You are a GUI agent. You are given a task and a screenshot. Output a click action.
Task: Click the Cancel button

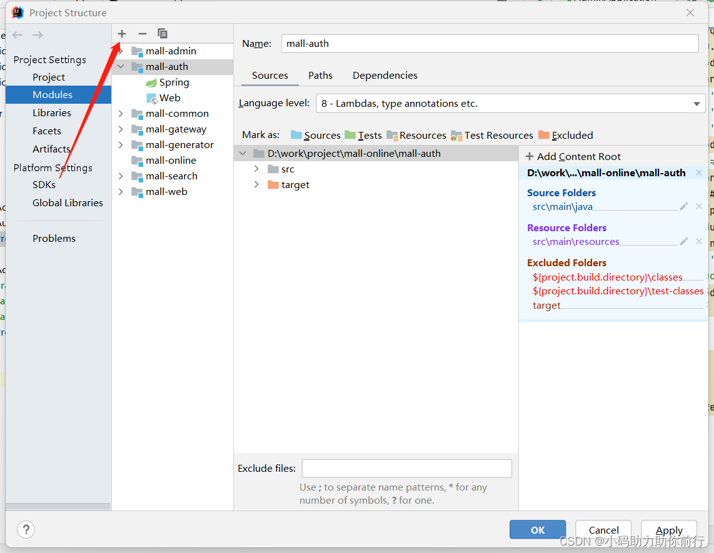click(x=603, y=530)
